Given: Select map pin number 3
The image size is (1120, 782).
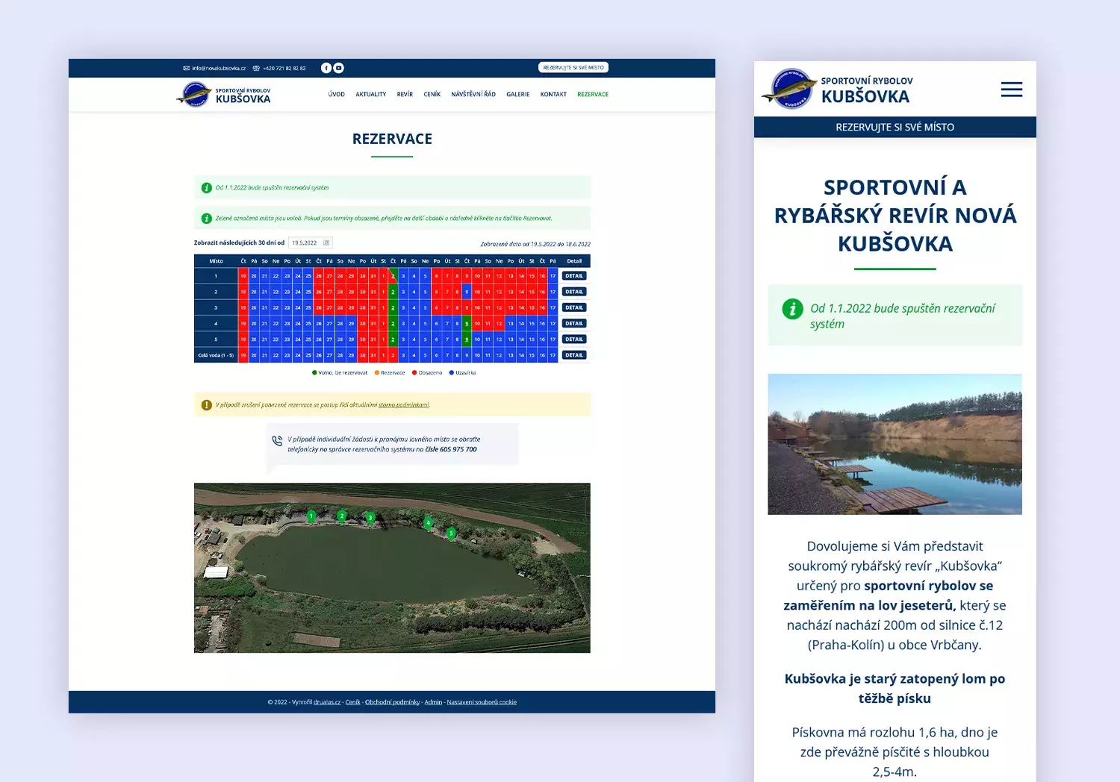Looking at the screenshot, I should coord(370,517).
